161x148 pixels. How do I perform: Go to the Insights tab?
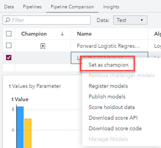click(111, 7)
